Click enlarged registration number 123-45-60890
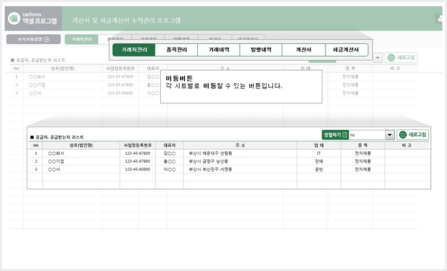Screen dimensions: 447x271 [x=137, y=169]
